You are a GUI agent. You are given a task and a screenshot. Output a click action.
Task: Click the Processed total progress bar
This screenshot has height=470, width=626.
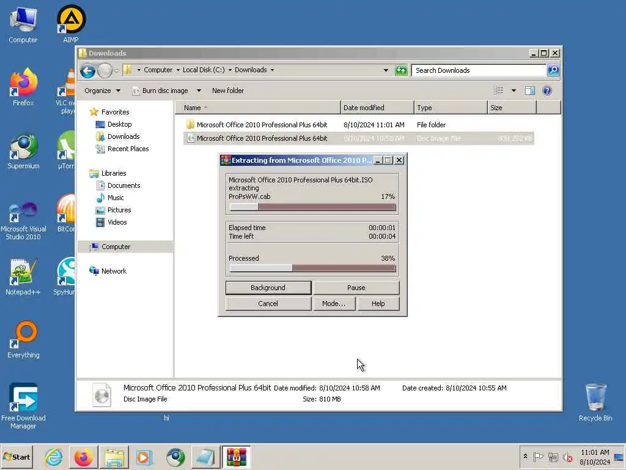pos(312,269)
